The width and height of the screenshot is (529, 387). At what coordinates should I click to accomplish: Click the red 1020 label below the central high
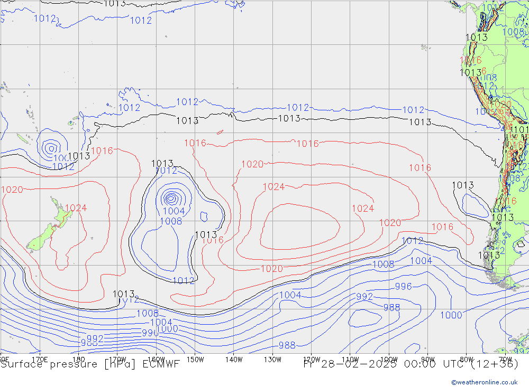272,269
